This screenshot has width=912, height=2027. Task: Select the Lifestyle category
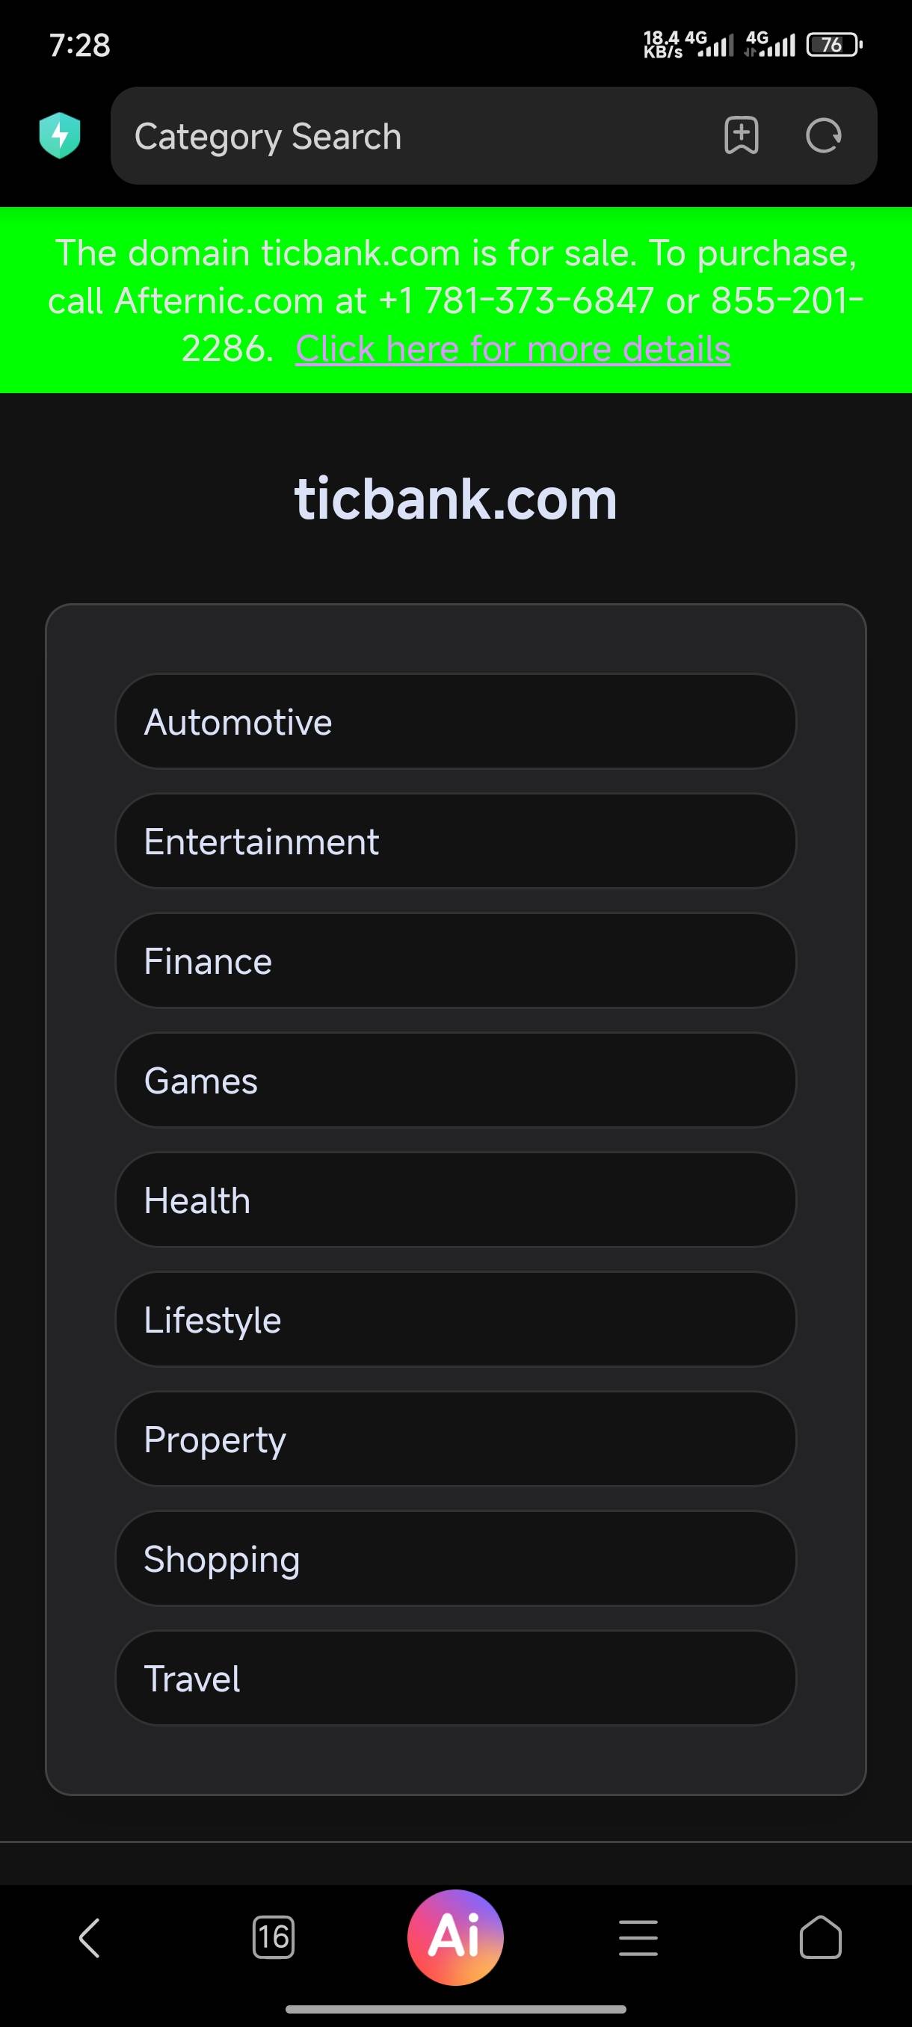coord(455,1320)
